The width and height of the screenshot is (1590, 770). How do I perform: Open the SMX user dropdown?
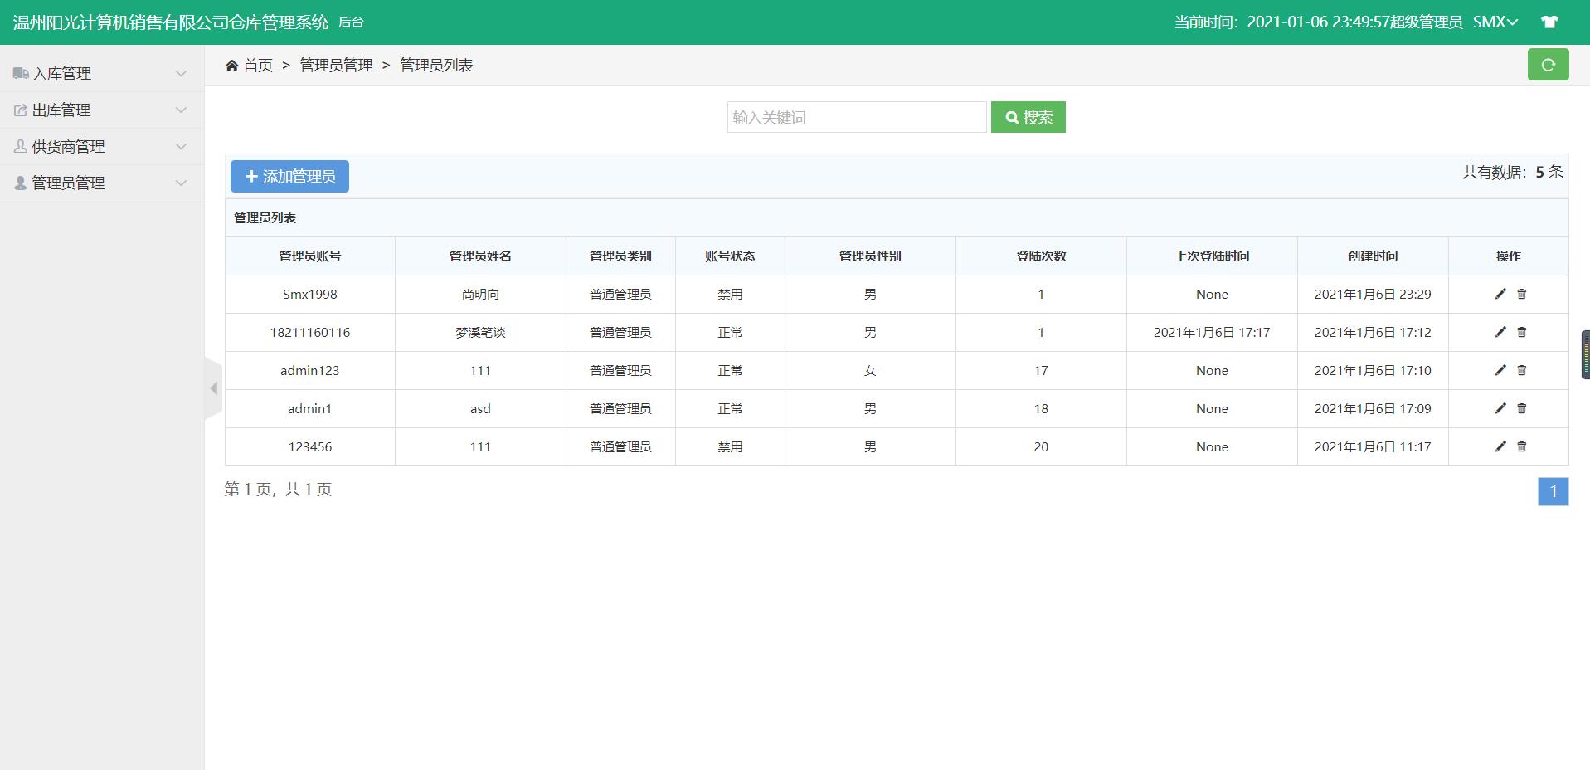(1495, 22)
